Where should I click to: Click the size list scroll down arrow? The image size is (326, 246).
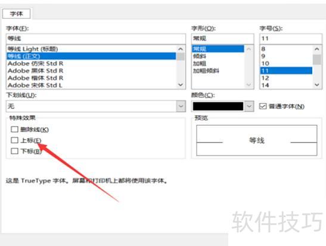[x=317, y=85]
